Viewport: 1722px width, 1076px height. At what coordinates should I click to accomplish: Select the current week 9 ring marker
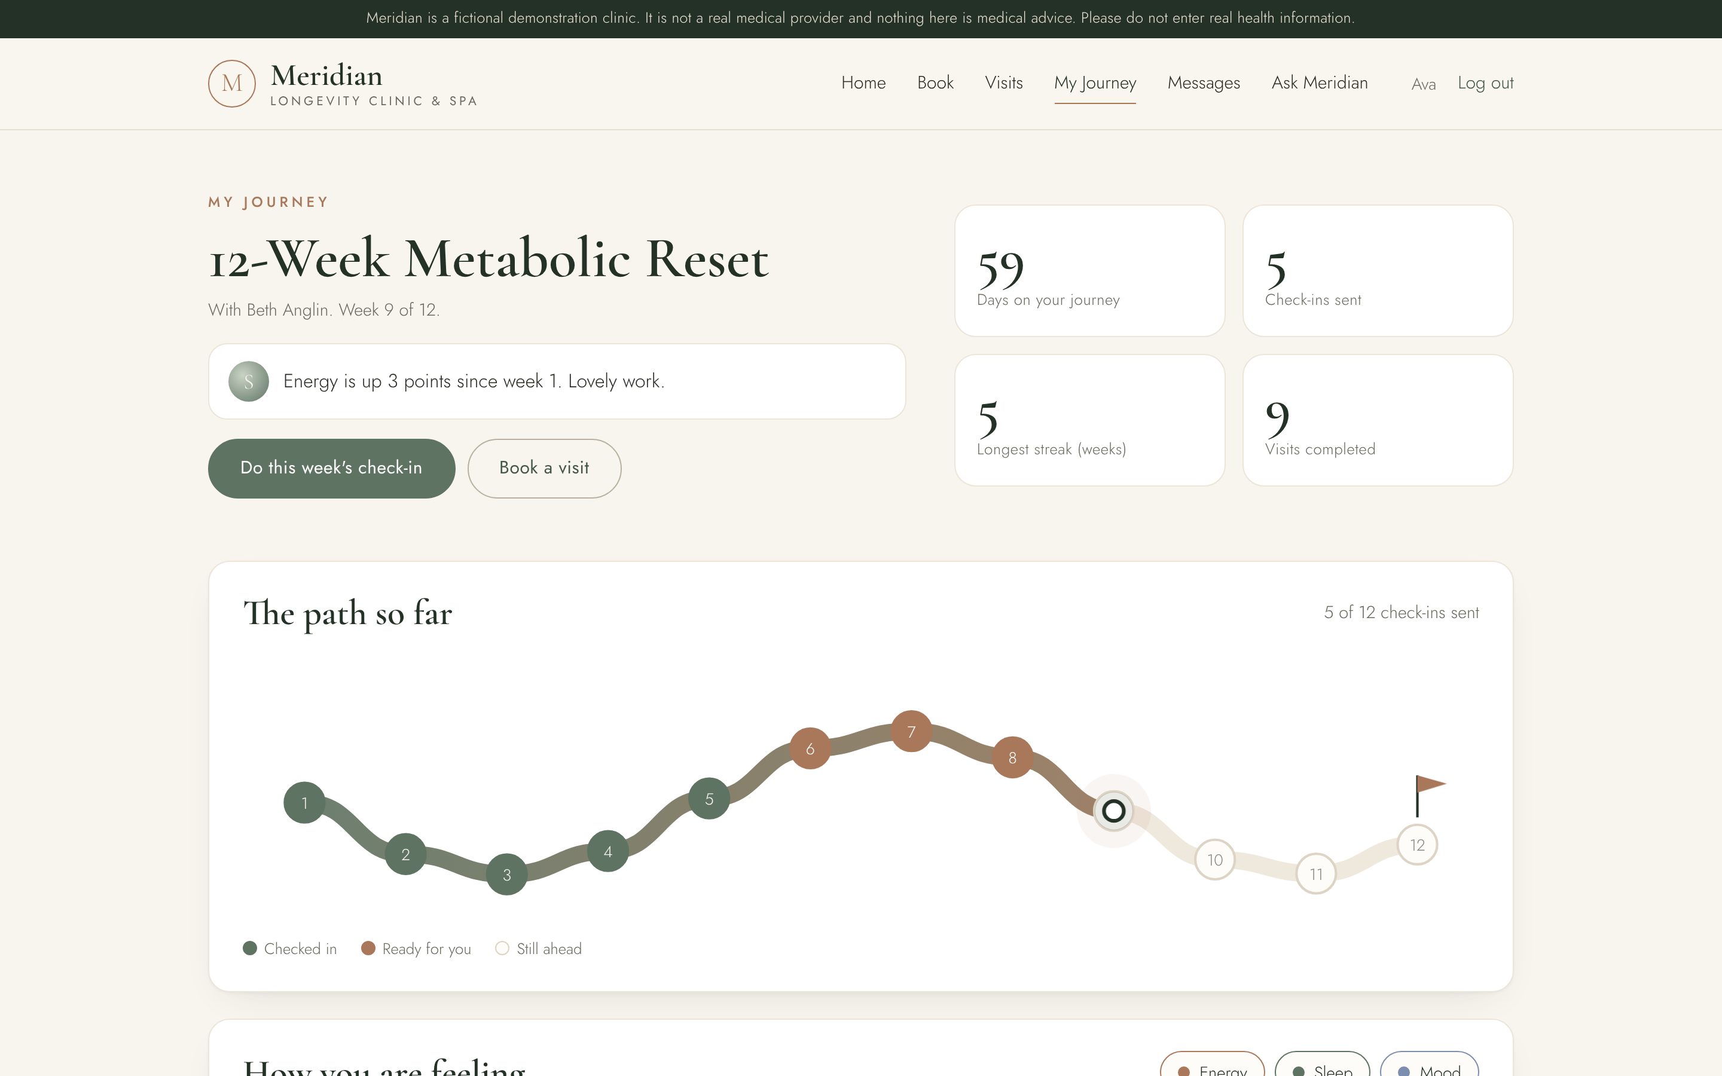(x=1113, y=811)
